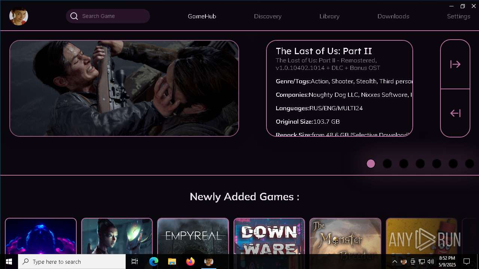Screen dimensions: 479x269
Task: Click the taskbar clock showing 8:52 PM
Action: pos(447,262)
